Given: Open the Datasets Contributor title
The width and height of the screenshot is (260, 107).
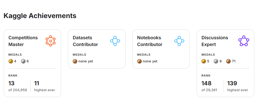Looking at the screenshot, I should pos(86,41).
